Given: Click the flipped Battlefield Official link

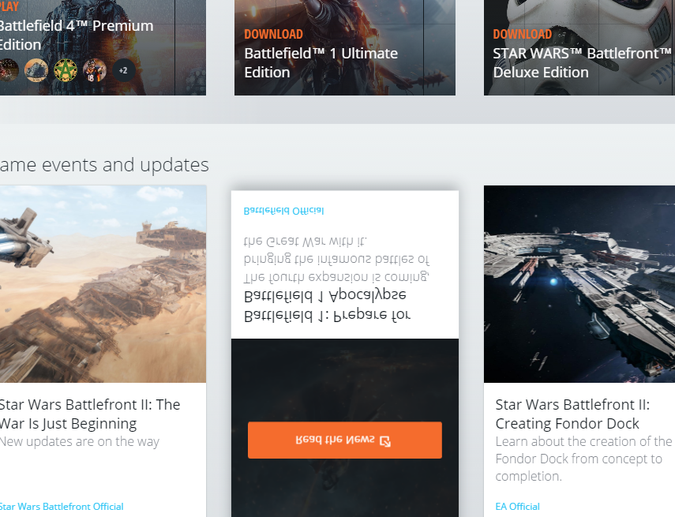Looking at the screenshot, I should [283, 211].
